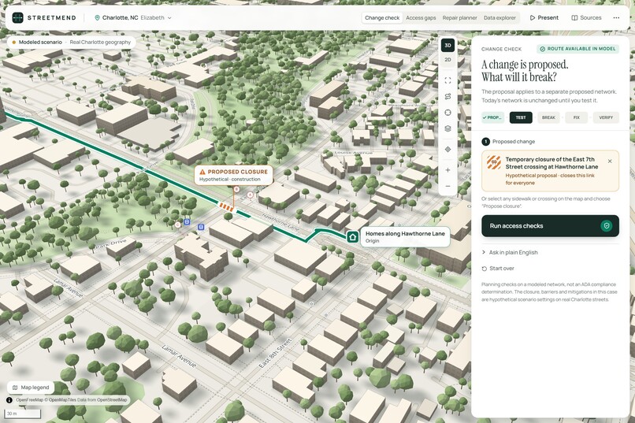Click map marker B
635x423 pixels.
pos(236,189)
